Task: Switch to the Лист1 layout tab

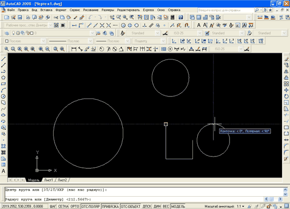Action: [x=48, y=180]
